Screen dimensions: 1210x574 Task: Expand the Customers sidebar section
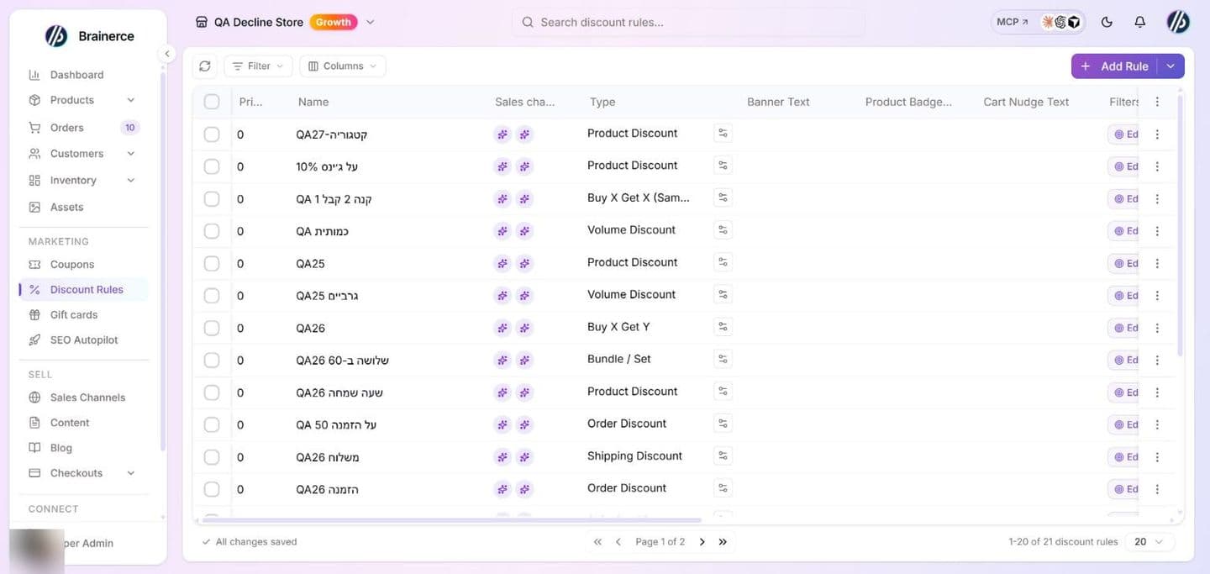[x=131, y=154]
